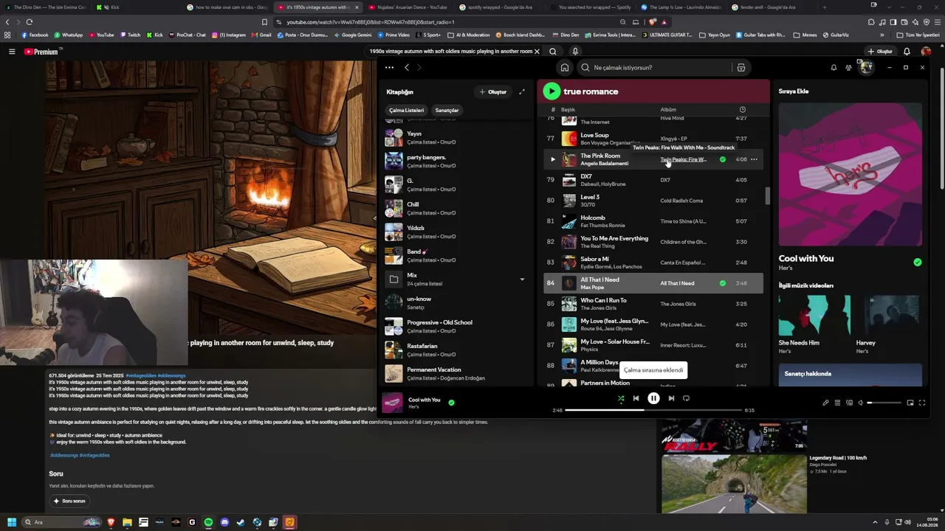Image resolution: width=945 pixels, height=531 pixels.
Task: Open Spotify profile avatar
Action: pos(866,68)
